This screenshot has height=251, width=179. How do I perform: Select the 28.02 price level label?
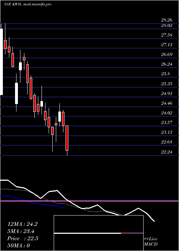166,25
